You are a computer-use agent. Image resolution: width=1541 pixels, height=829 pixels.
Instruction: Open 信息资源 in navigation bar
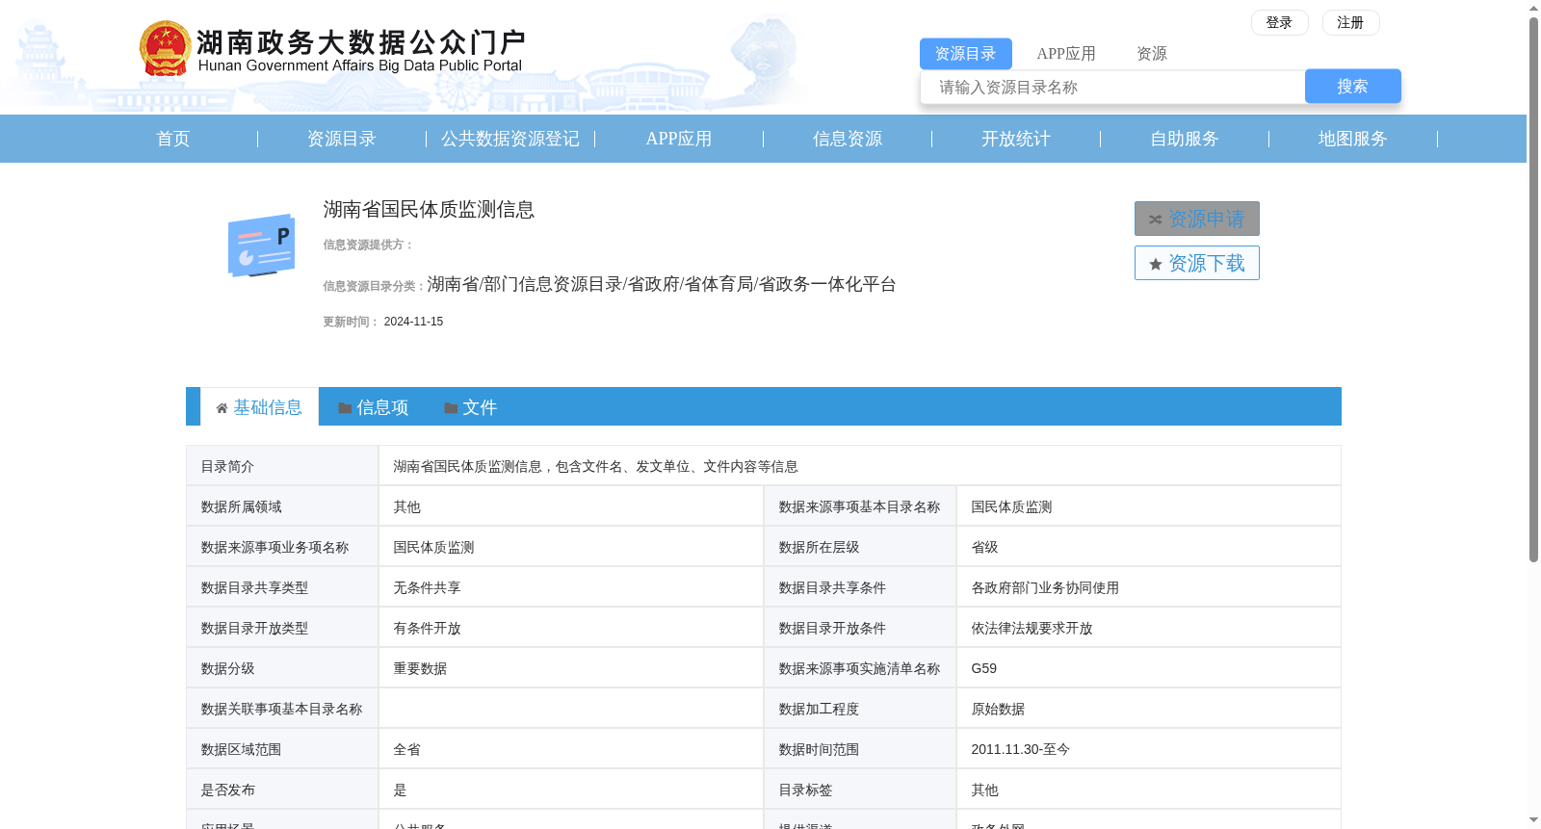point(848,139)
